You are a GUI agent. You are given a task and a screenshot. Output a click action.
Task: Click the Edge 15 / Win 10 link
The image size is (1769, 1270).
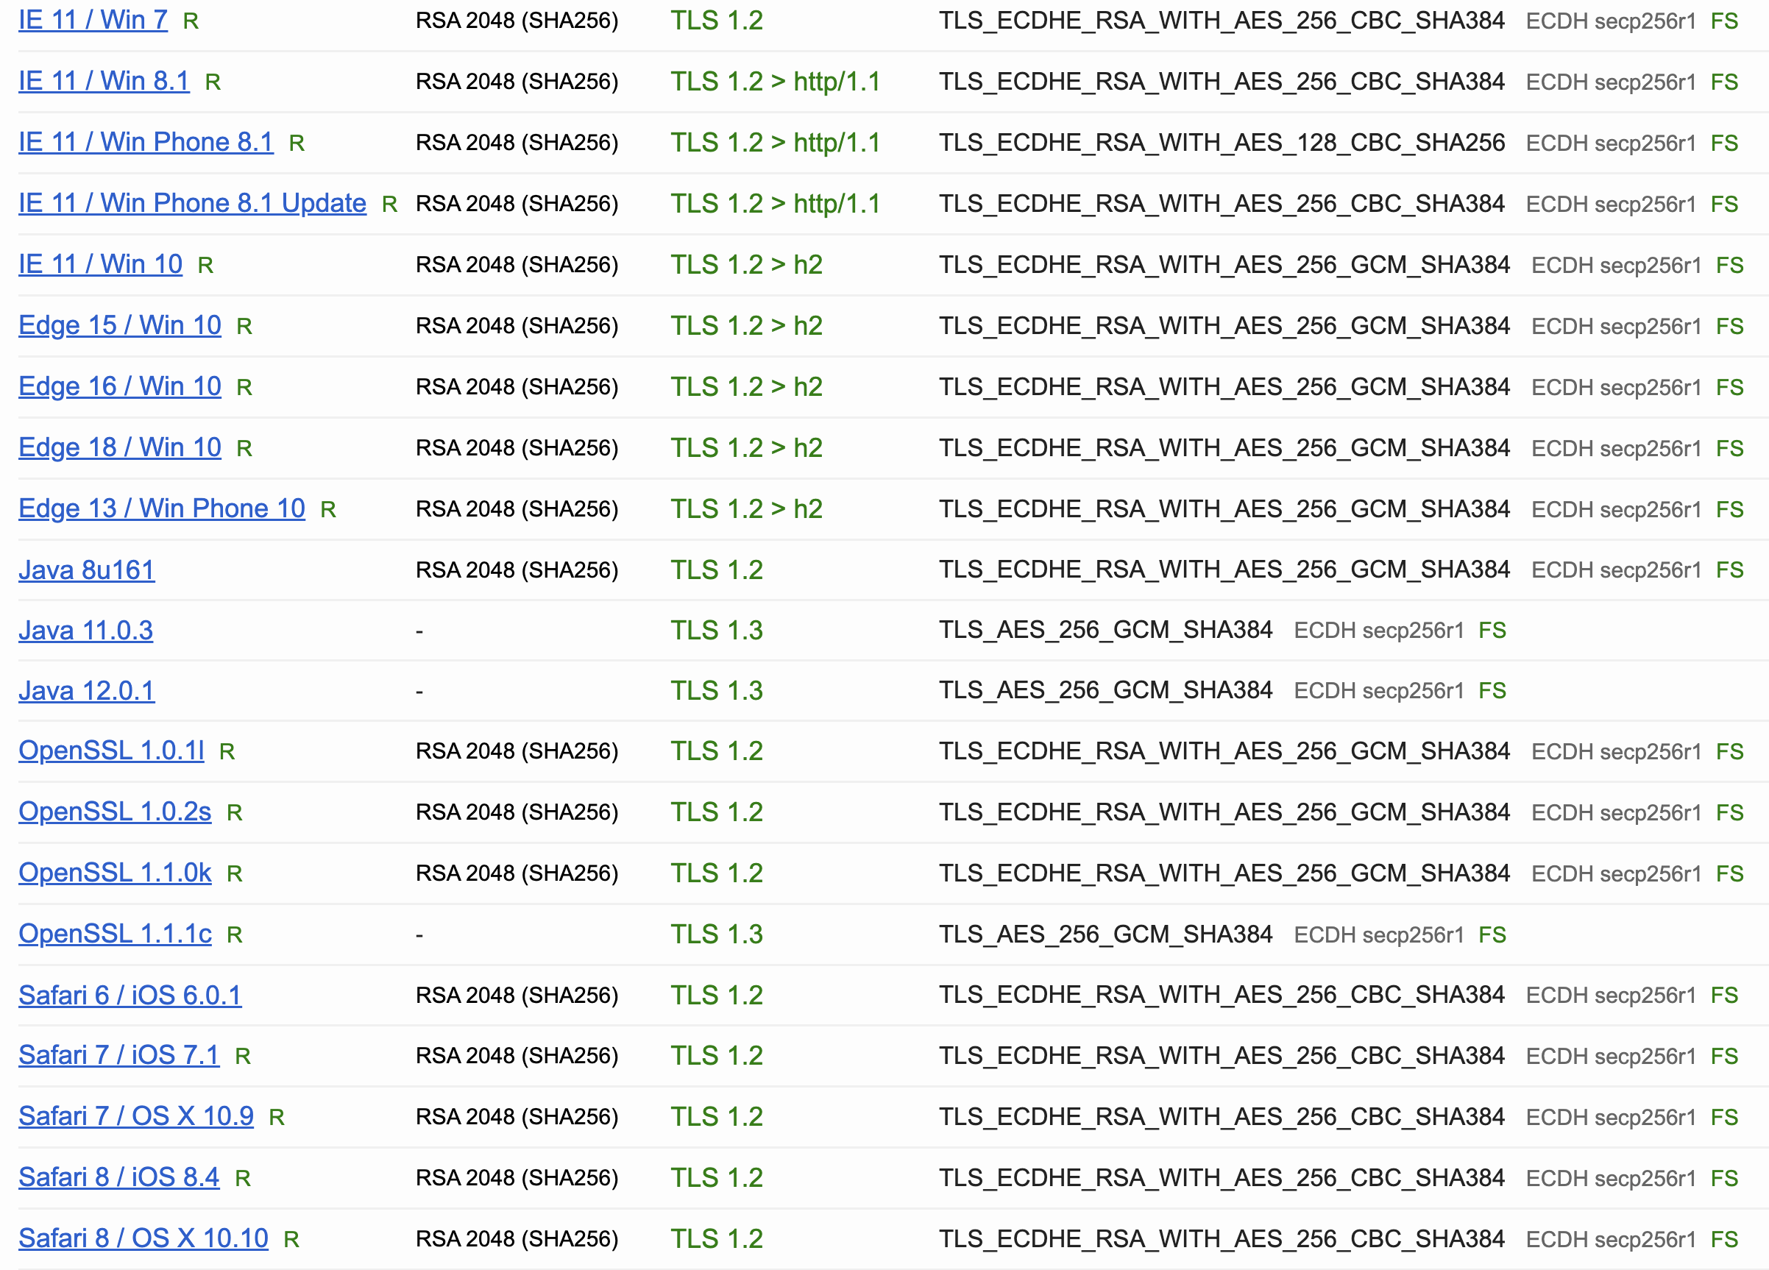(x=119, y=324)
